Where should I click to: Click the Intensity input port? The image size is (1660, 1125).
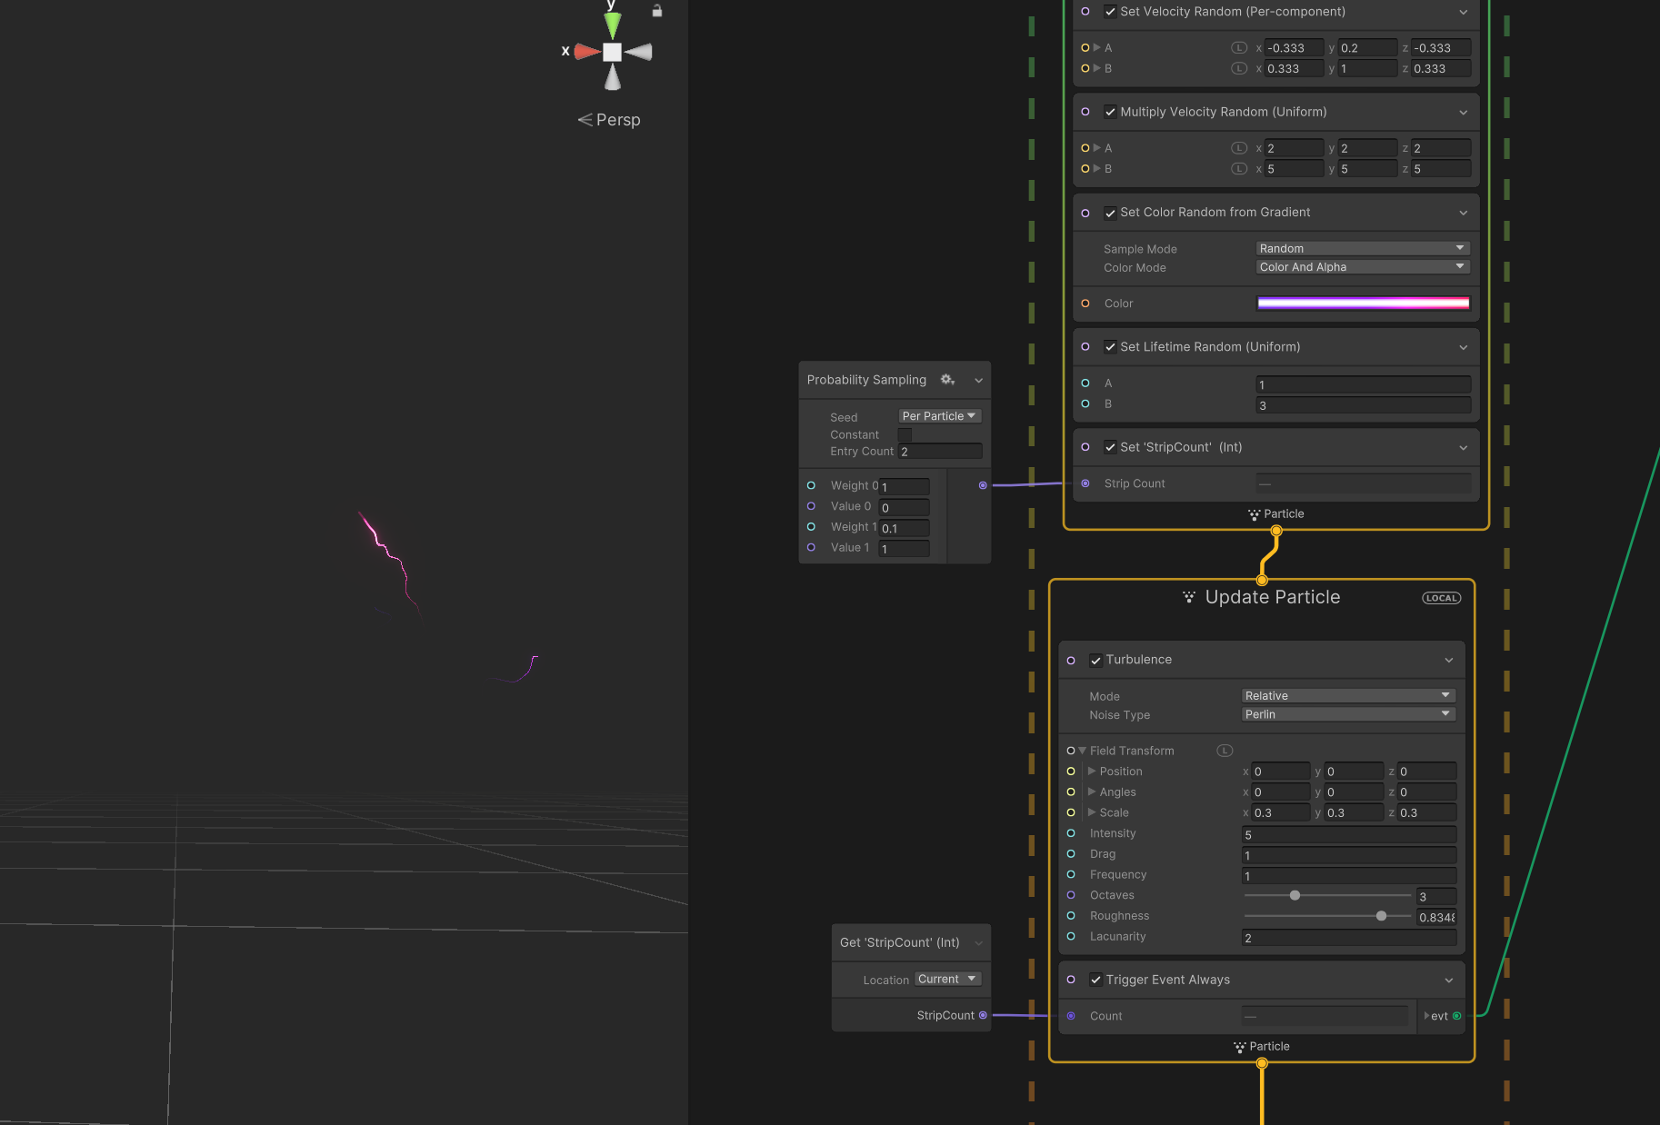pos(1071,833)
